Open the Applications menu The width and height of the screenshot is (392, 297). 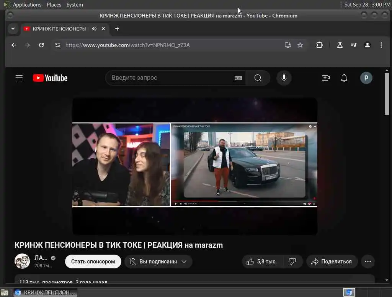[27, 5]
